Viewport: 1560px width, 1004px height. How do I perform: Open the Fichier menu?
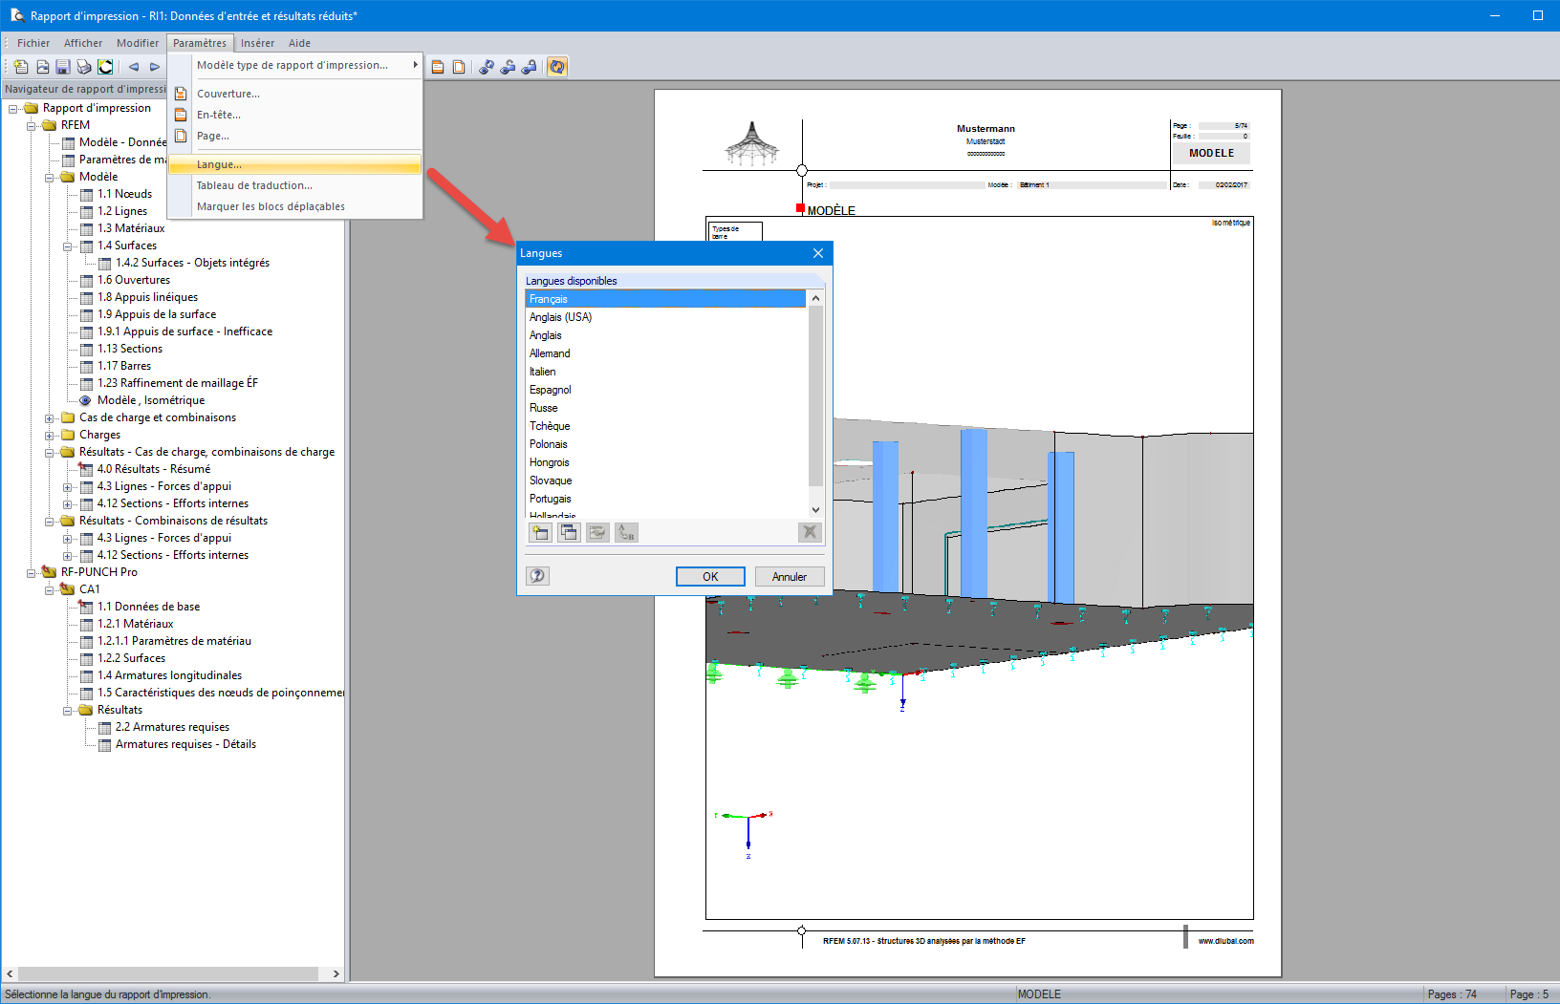point(33,43)
